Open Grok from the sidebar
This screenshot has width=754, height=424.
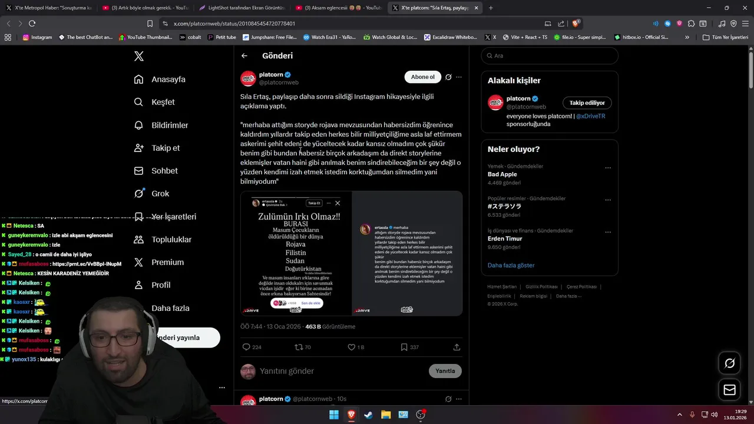coord(151,193)
